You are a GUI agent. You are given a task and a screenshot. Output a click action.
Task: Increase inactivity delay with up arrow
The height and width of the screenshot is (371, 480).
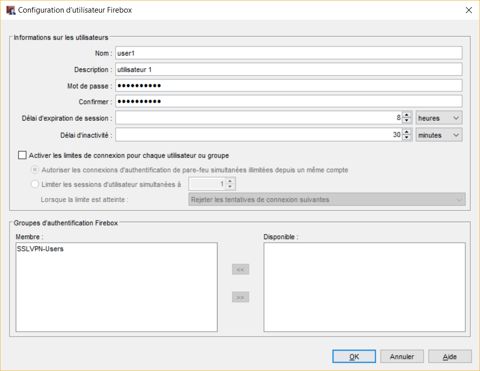pyautogui.click(x=406, y=132)
